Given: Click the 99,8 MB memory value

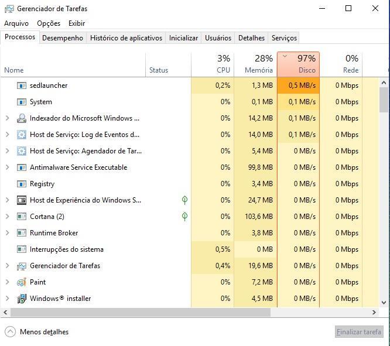Looking at the screenshot, I should (261, 167).
